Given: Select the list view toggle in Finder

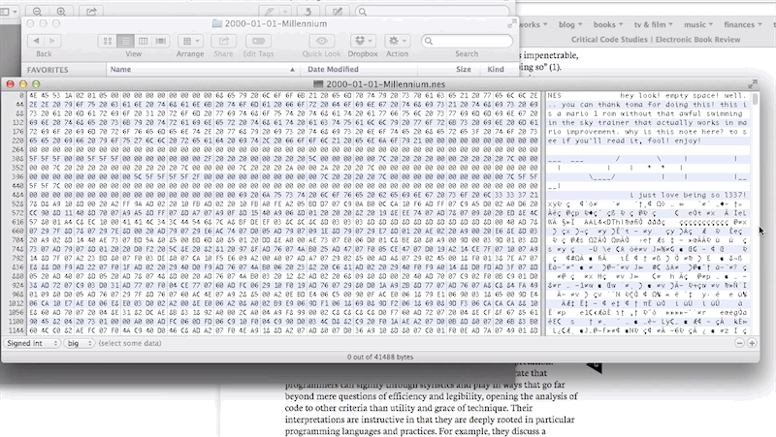Looking at the screenshot, I should point(125,42).
